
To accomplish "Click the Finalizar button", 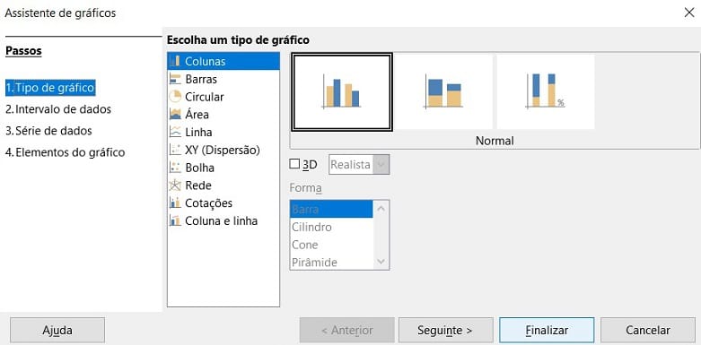I will pos(547,331).
